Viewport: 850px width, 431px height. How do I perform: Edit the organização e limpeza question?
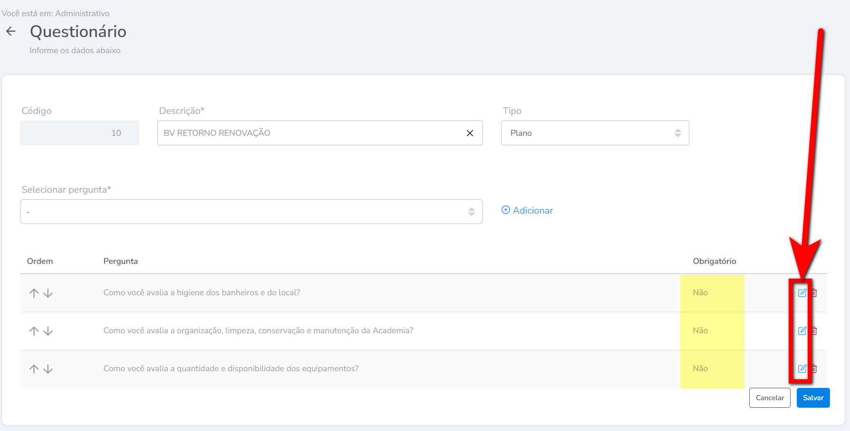point(802,331)
